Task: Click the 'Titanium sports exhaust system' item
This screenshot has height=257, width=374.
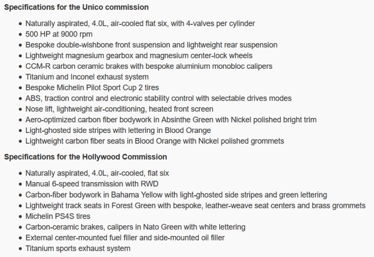Action: point(78,249)
